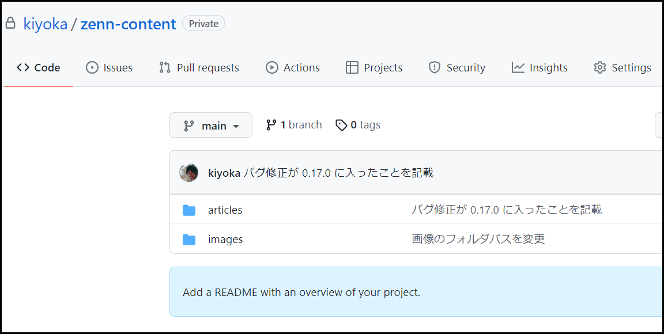Open the Projects tab
This screenshot has width=664, height=334.
point(374,68)
